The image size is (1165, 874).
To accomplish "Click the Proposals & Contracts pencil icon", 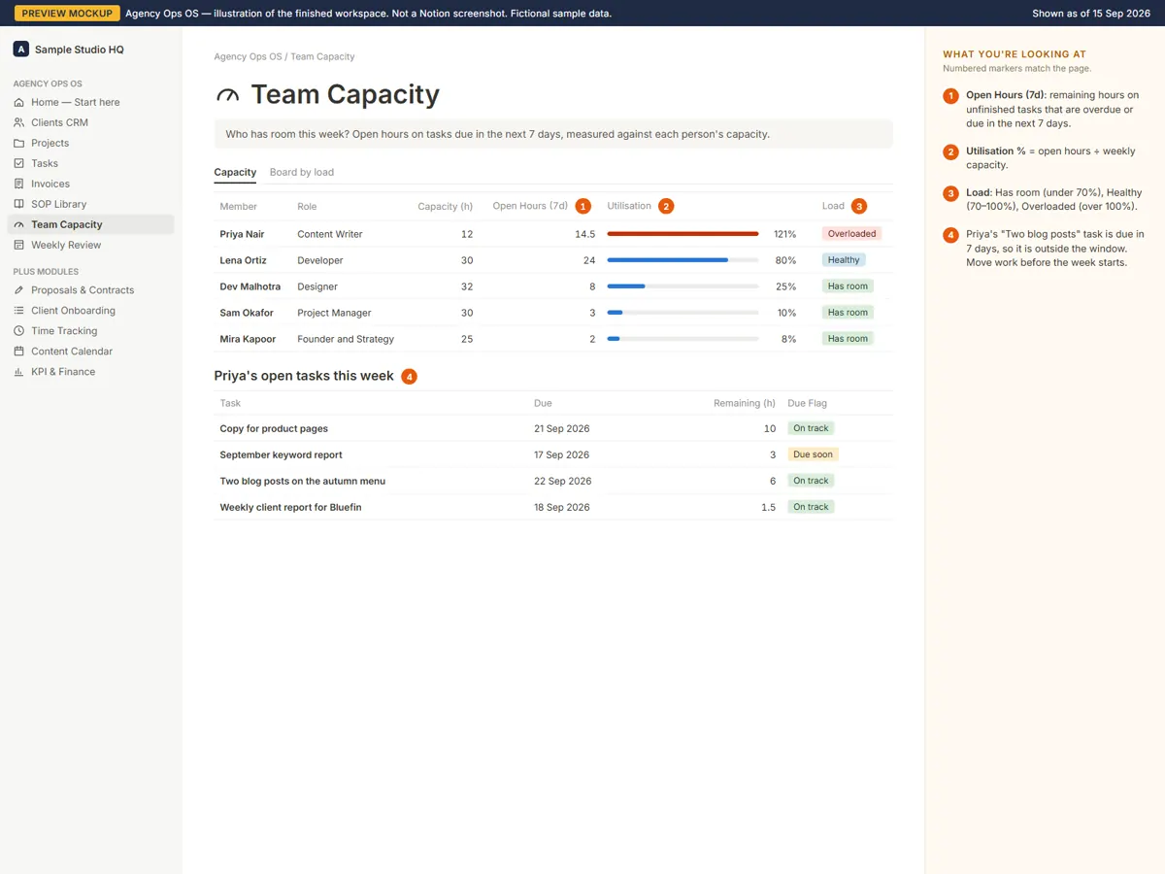I will click(19, 290).
